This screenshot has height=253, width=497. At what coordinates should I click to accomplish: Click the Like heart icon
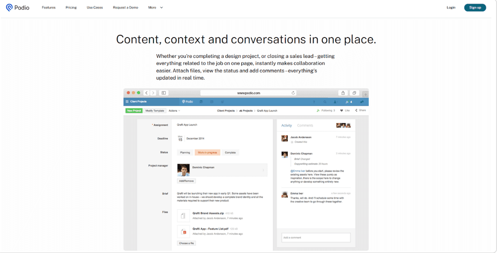tap(342, 111)
